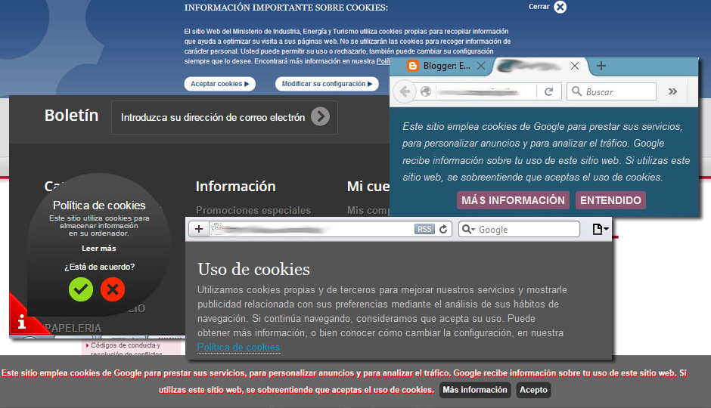Viewport: 711px width, 408px height.
Task: Accept cookies with the green check icon
Action: pyautogui.click(x=81, y=289)
